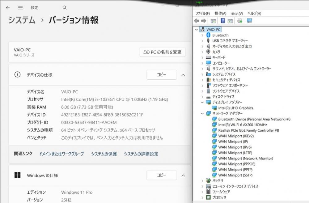This screenshot has width=309, height=203.
Task: Copy Windows specifications with コピー button
Action: [161, 175]
